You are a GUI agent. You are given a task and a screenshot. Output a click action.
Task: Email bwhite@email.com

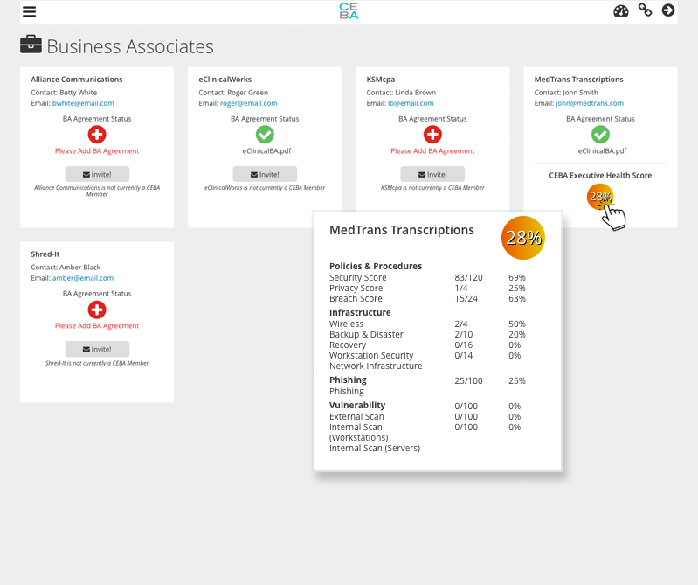pyautogui.click(x=83, y=103)
